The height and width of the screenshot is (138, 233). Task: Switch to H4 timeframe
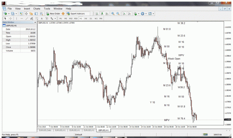tap(86, 19)
